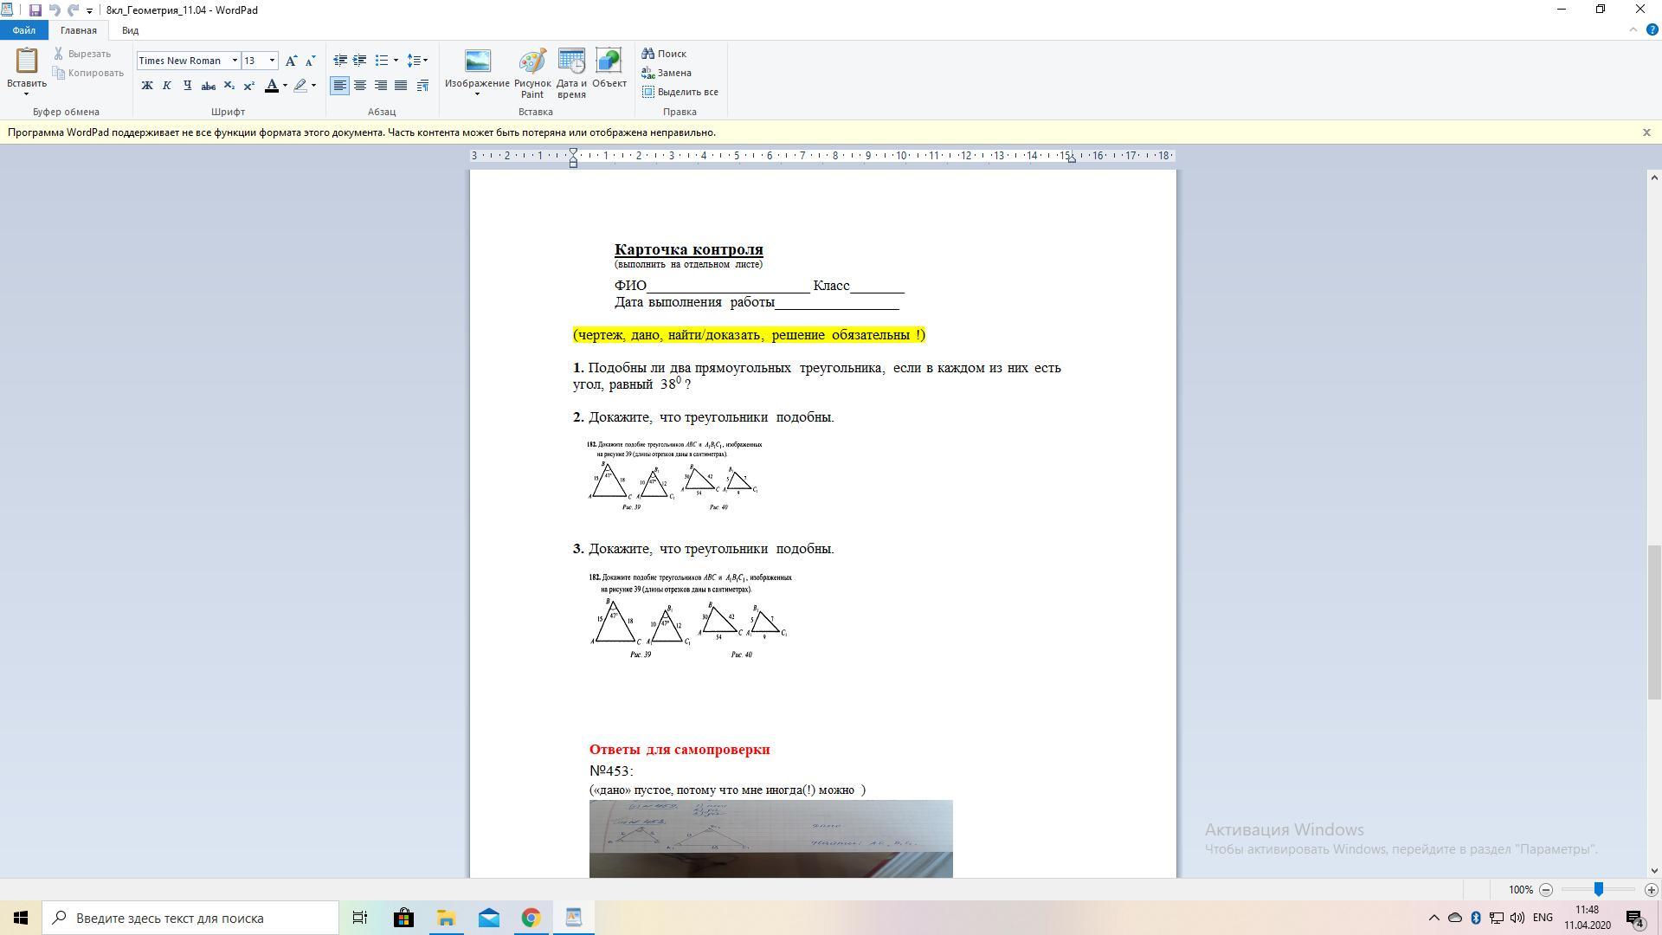Increase the paragraph indent
This screenshot has width=1662, height=935.
359,61
